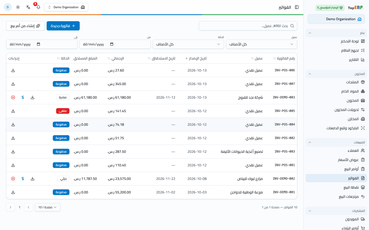Open language translation switcher

[x=28, y=7]
